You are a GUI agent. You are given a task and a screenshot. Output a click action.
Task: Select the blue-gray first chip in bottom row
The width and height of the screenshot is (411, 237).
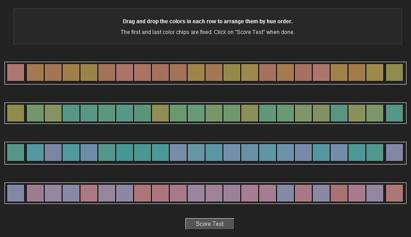16,193
